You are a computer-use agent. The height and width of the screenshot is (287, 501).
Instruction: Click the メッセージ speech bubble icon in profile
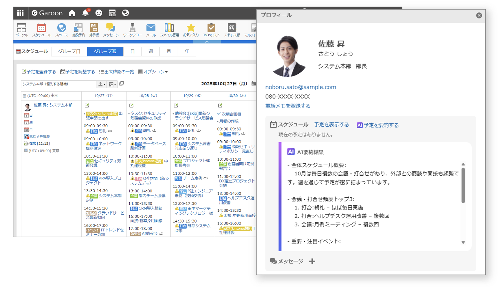pyautogui.click(x=273, y=261)
